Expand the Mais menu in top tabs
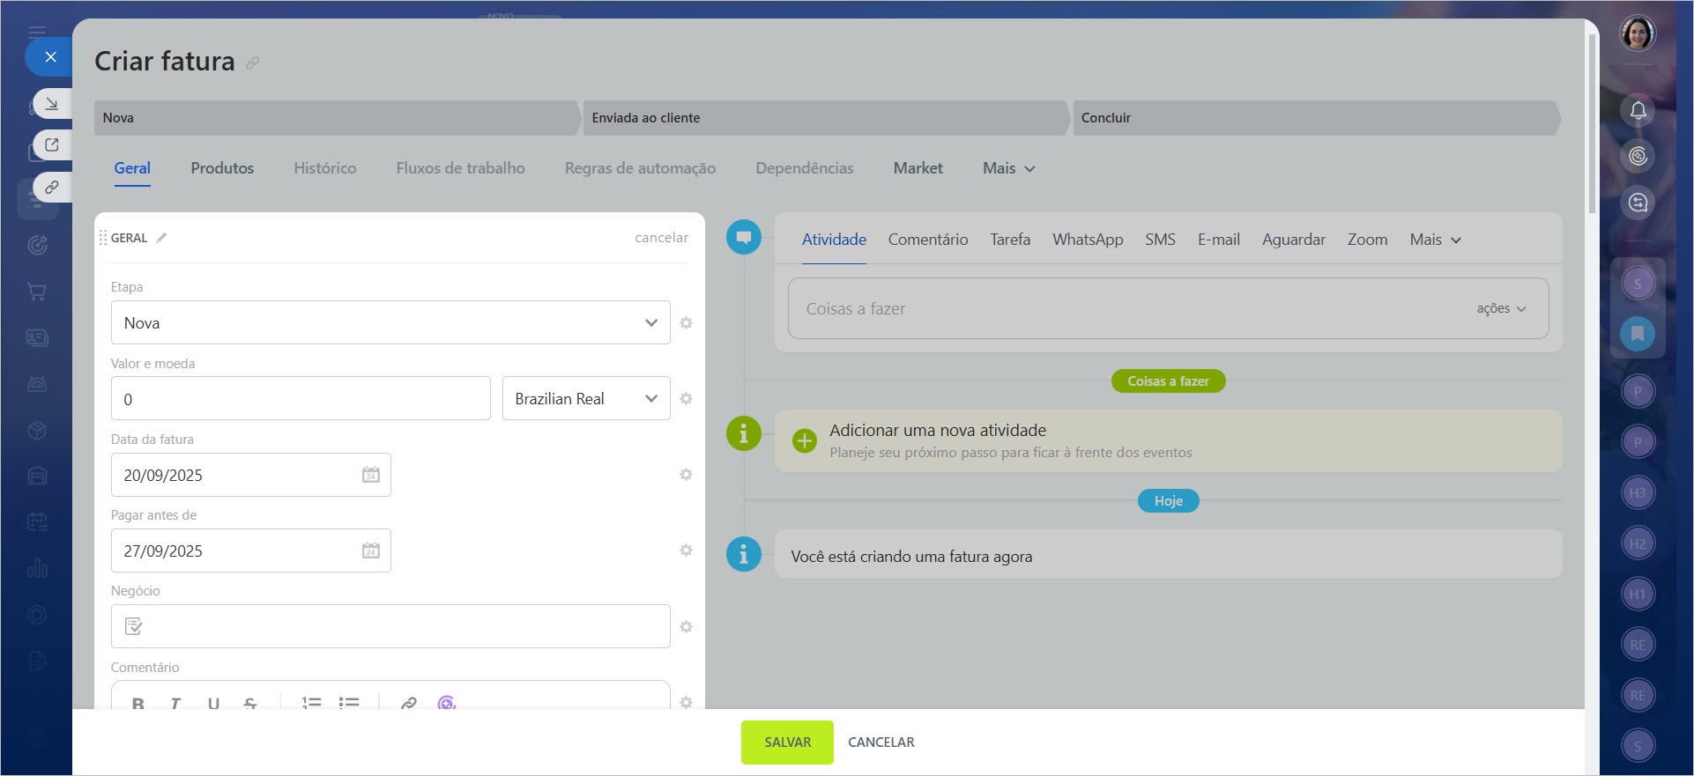 [1008, 168]
